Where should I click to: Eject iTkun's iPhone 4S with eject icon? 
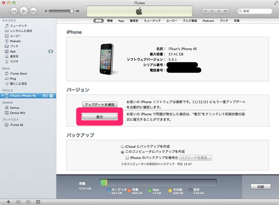(51, 96)
